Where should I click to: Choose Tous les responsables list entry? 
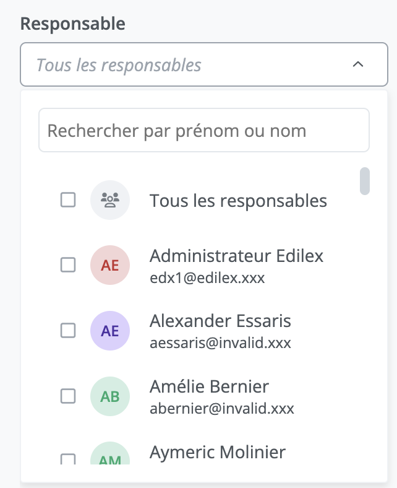pyautogui.click(x=238, y=201)
